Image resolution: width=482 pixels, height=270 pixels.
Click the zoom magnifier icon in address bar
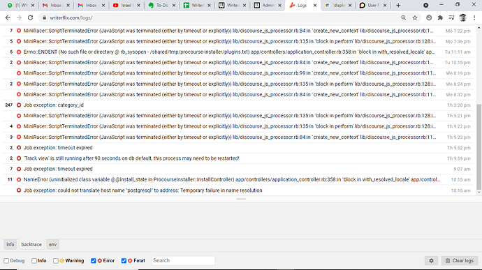point(403,18)
